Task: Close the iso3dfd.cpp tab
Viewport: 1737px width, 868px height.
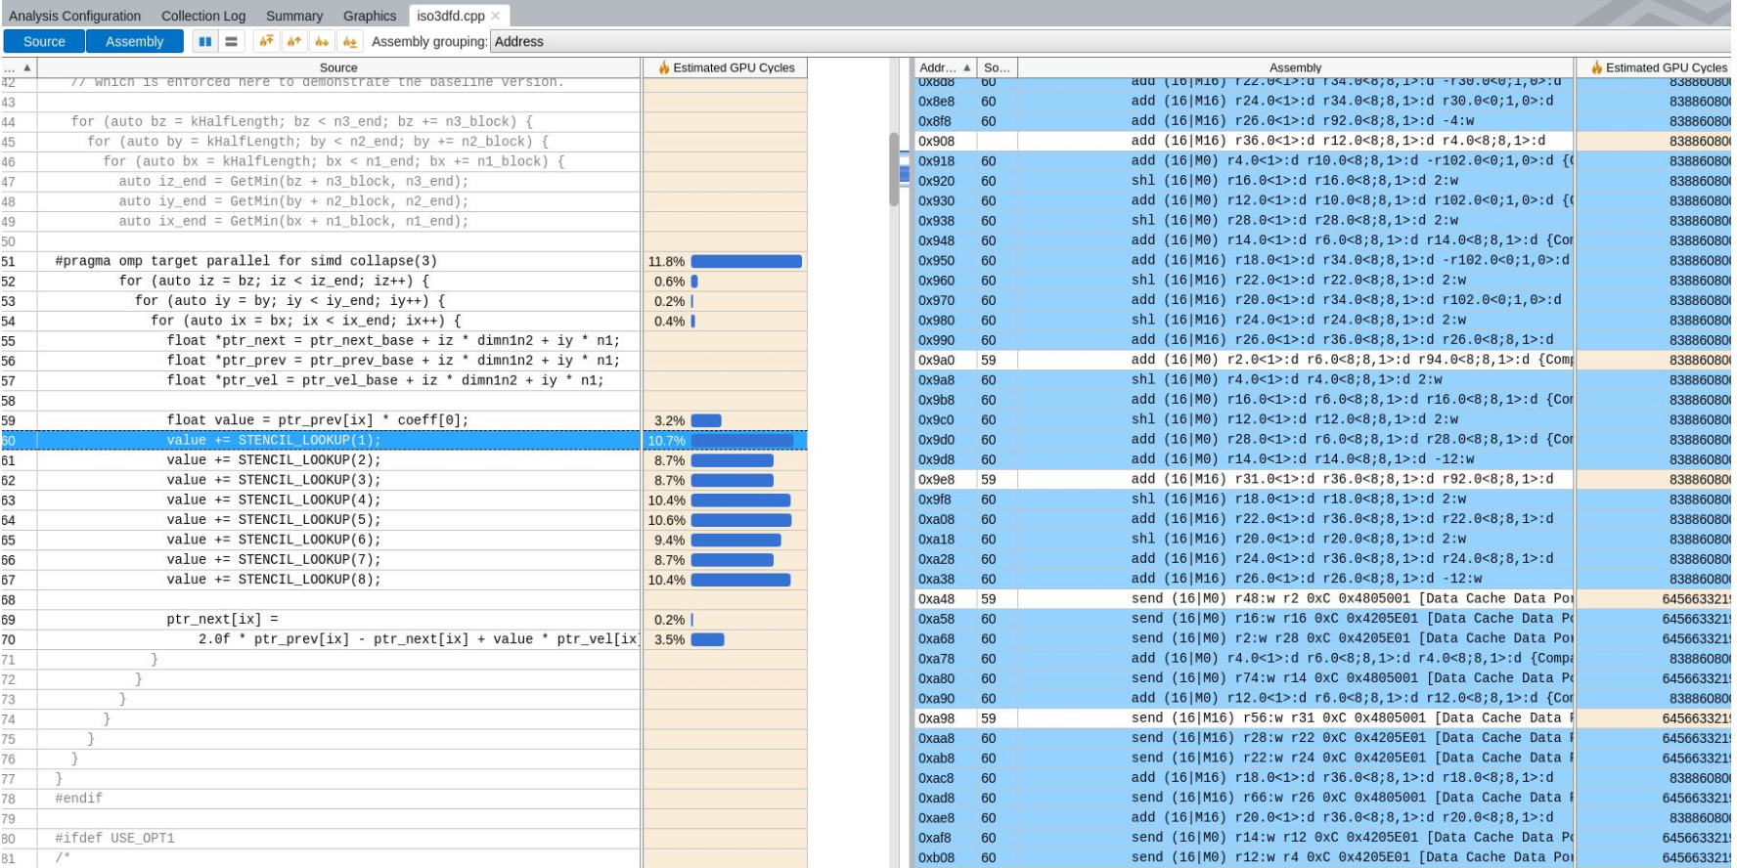Action: coord(496,16)
